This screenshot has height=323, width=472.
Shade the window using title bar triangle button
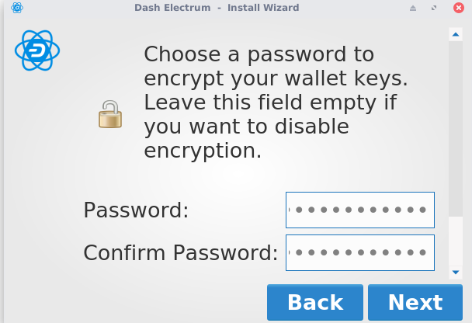pyautogui.click(x=413, y=8)
